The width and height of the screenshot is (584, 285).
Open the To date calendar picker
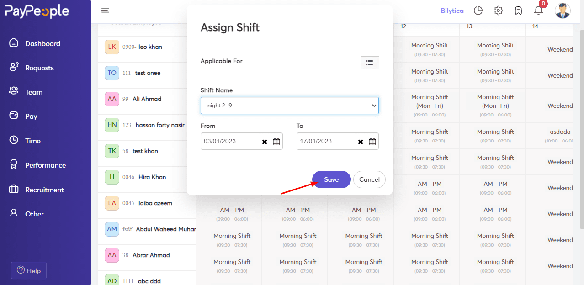point(372,142)
